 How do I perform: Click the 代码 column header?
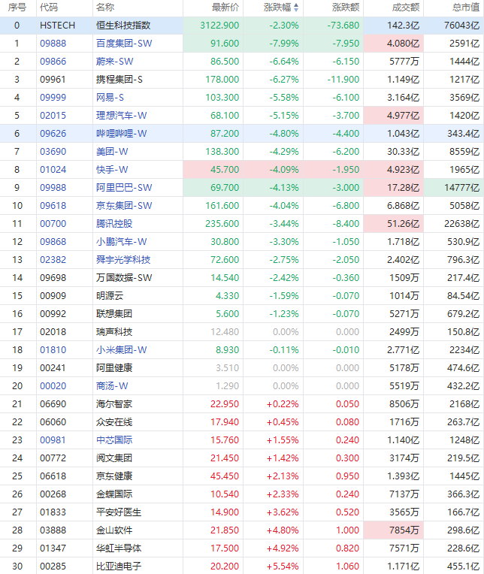click(x=49, y=8)
